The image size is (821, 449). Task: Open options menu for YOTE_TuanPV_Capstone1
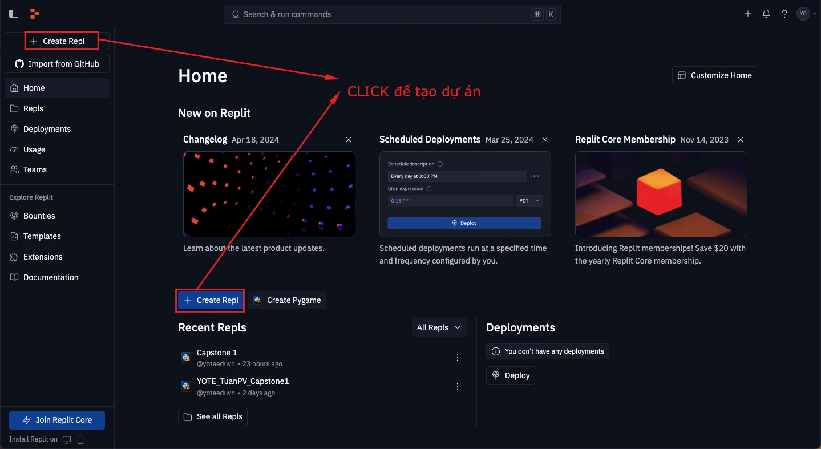click(x=458, y=386)
